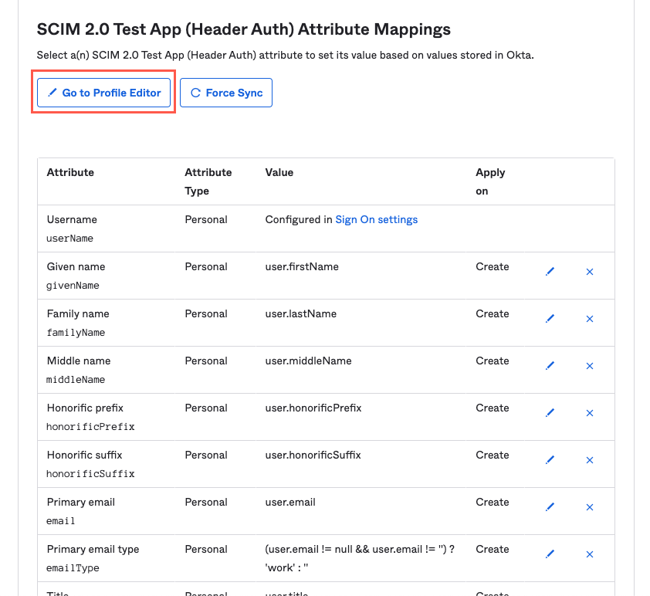The width and height of the screenshot is (650, 596).
Task: Delete the Given name mapping
Action: pos(590,272)
